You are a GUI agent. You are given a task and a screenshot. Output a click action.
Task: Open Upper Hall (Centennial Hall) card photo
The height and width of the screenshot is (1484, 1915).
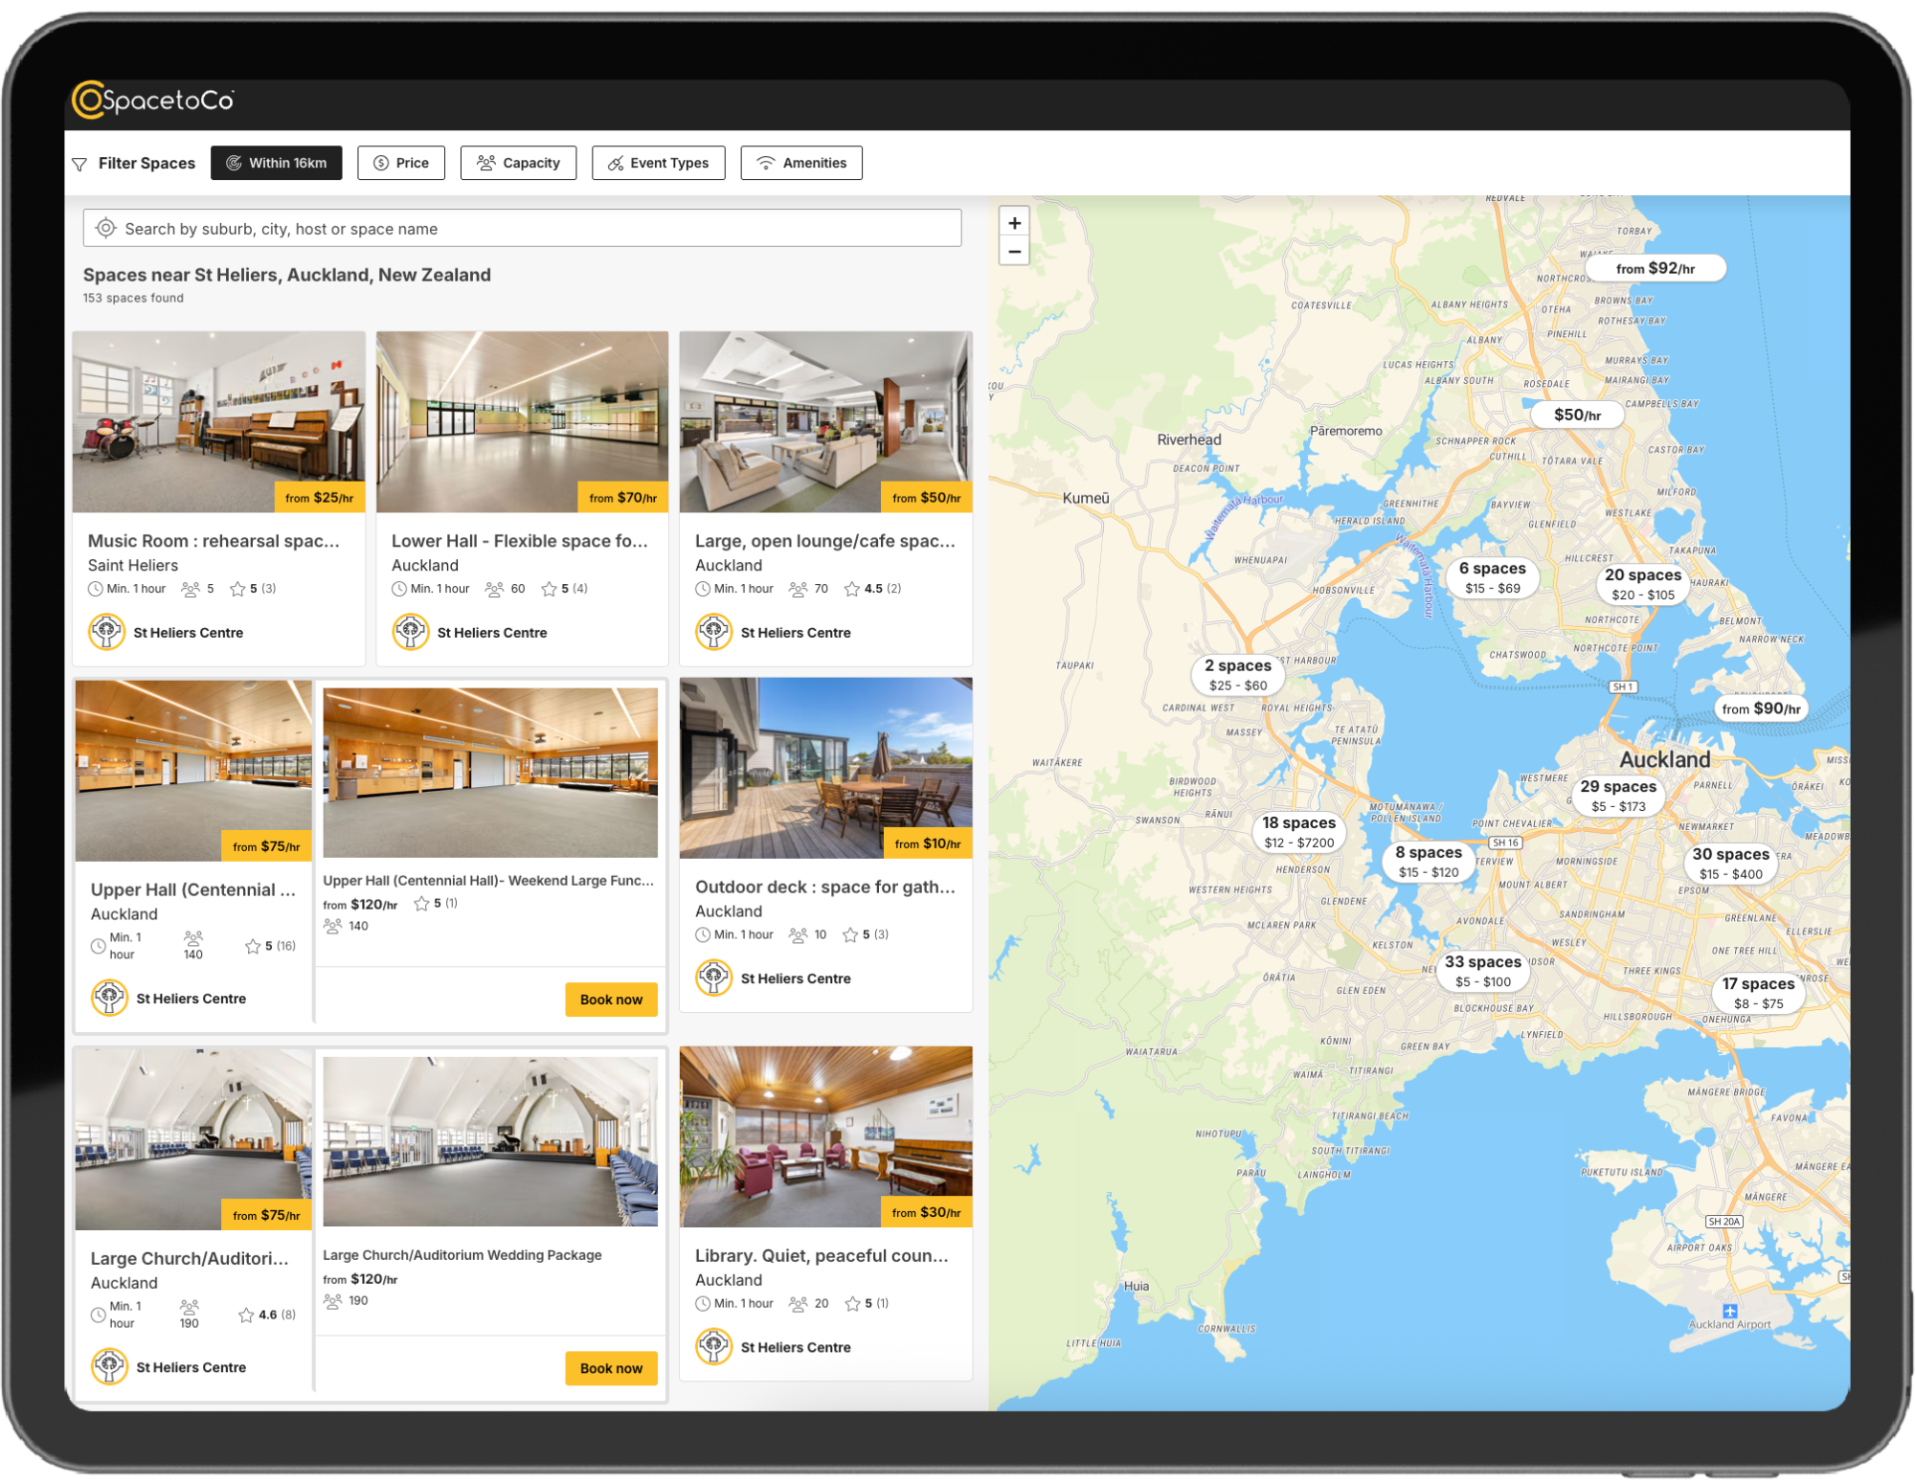[193, 771]
